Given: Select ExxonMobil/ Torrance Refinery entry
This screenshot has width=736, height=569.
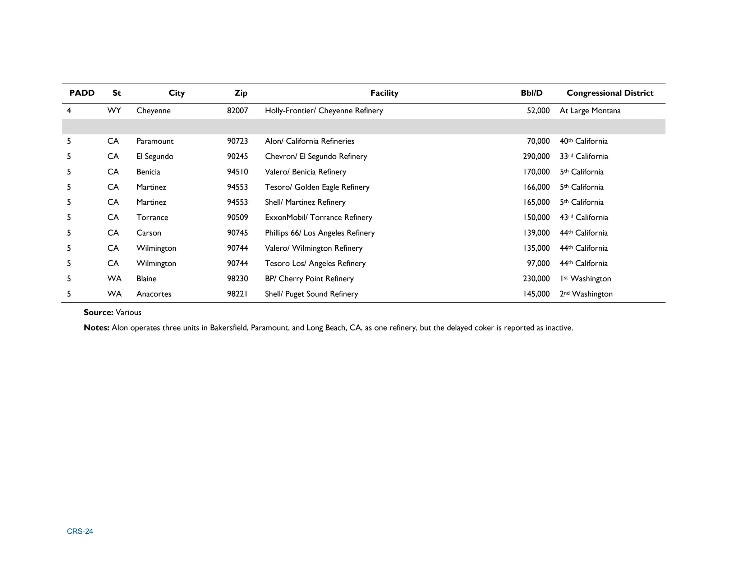Looking at the screenshot, I should [x=318, y=218].
